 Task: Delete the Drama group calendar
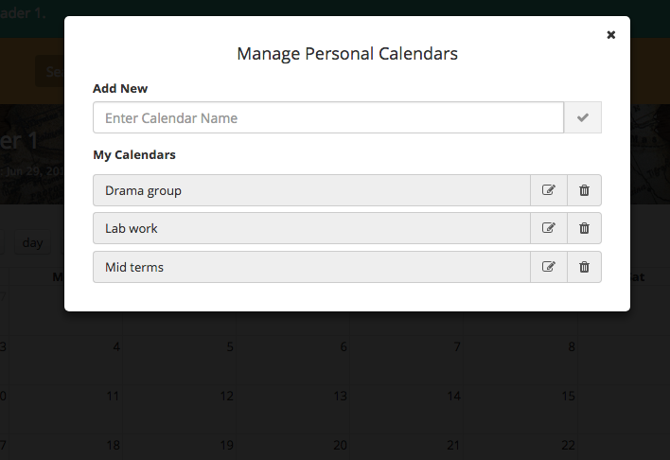pyautogui.click(x=584, y=190)
